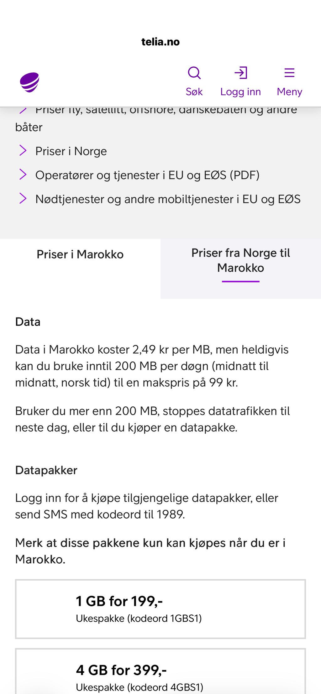Tap the telia.no address bar
Image resolution: width=321 pixels, height=694 pixels.
[x=160, y=42]
